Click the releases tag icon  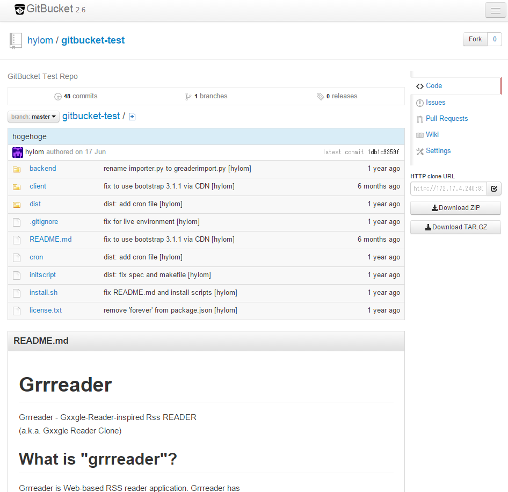click(320, 97)
